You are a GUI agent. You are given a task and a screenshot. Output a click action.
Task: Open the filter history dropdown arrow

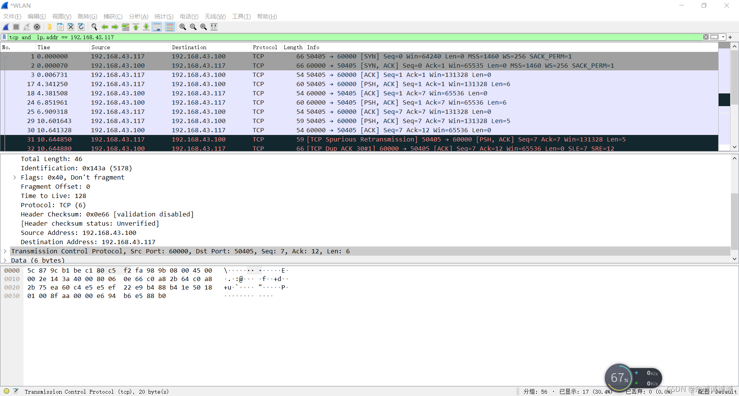click(722, 37)
